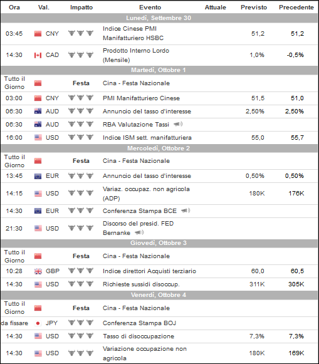Open the Variazione occupazione non agricola event
The image size is (319, 364).
click(x=145, y=353)
